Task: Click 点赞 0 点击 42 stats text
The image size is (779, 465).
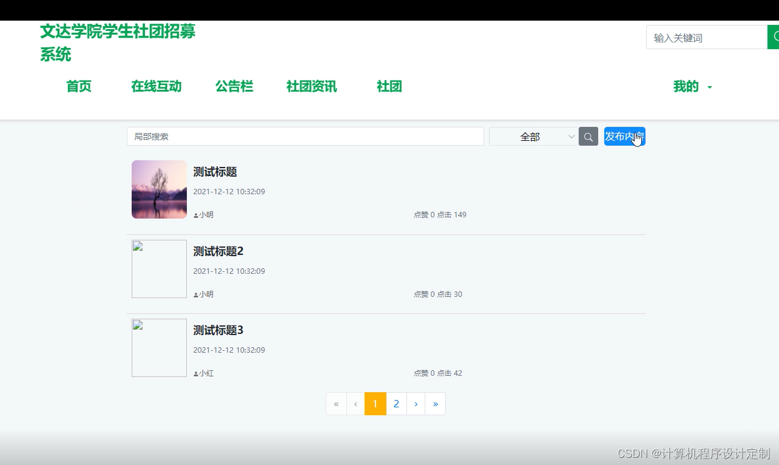Action: 438,373
